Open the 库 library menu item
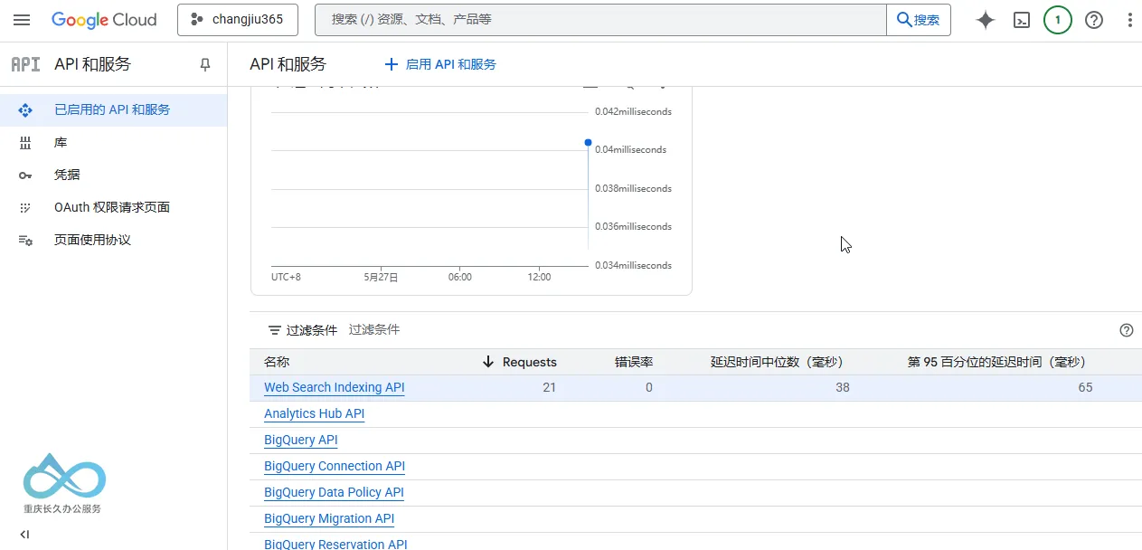Viewport: 1142px width, 550px height. pos(113,142)
